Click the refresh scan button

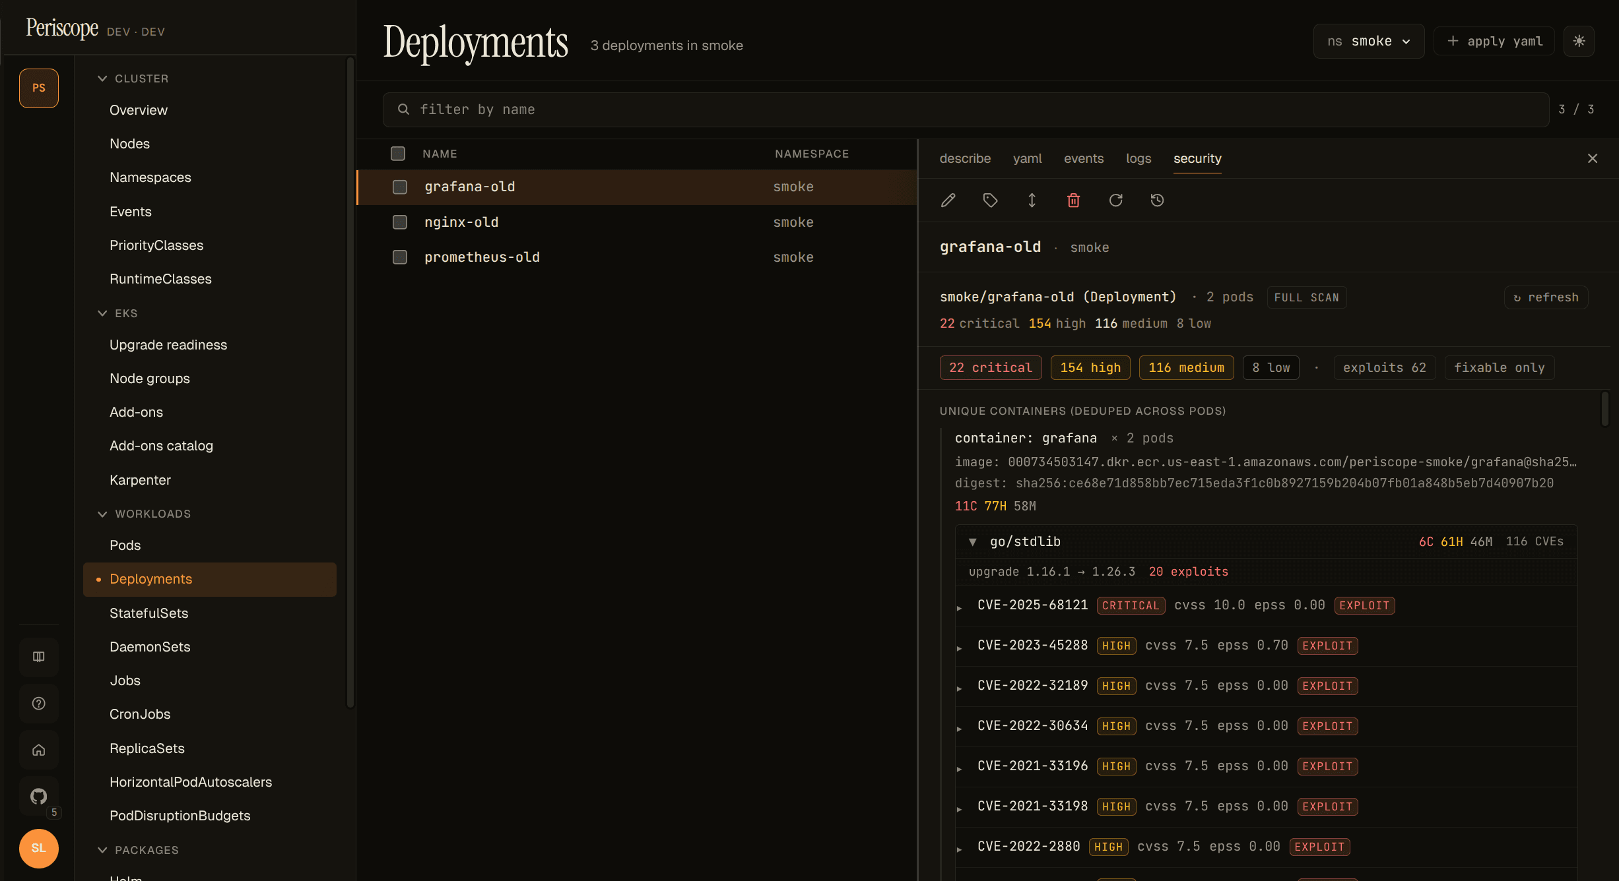pos(1546,297)
